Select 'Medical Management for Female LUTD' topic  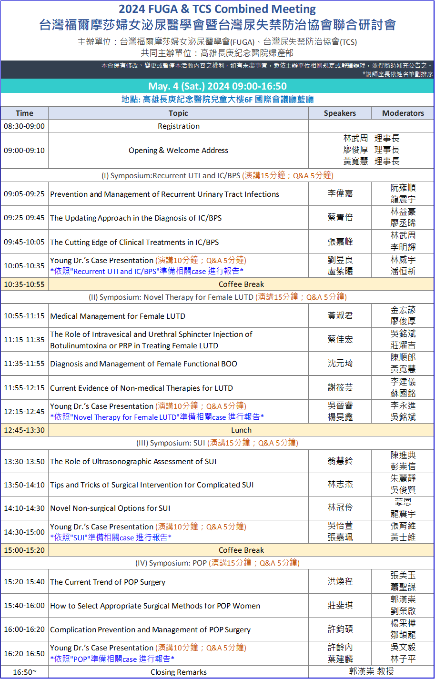pos(118,316)
